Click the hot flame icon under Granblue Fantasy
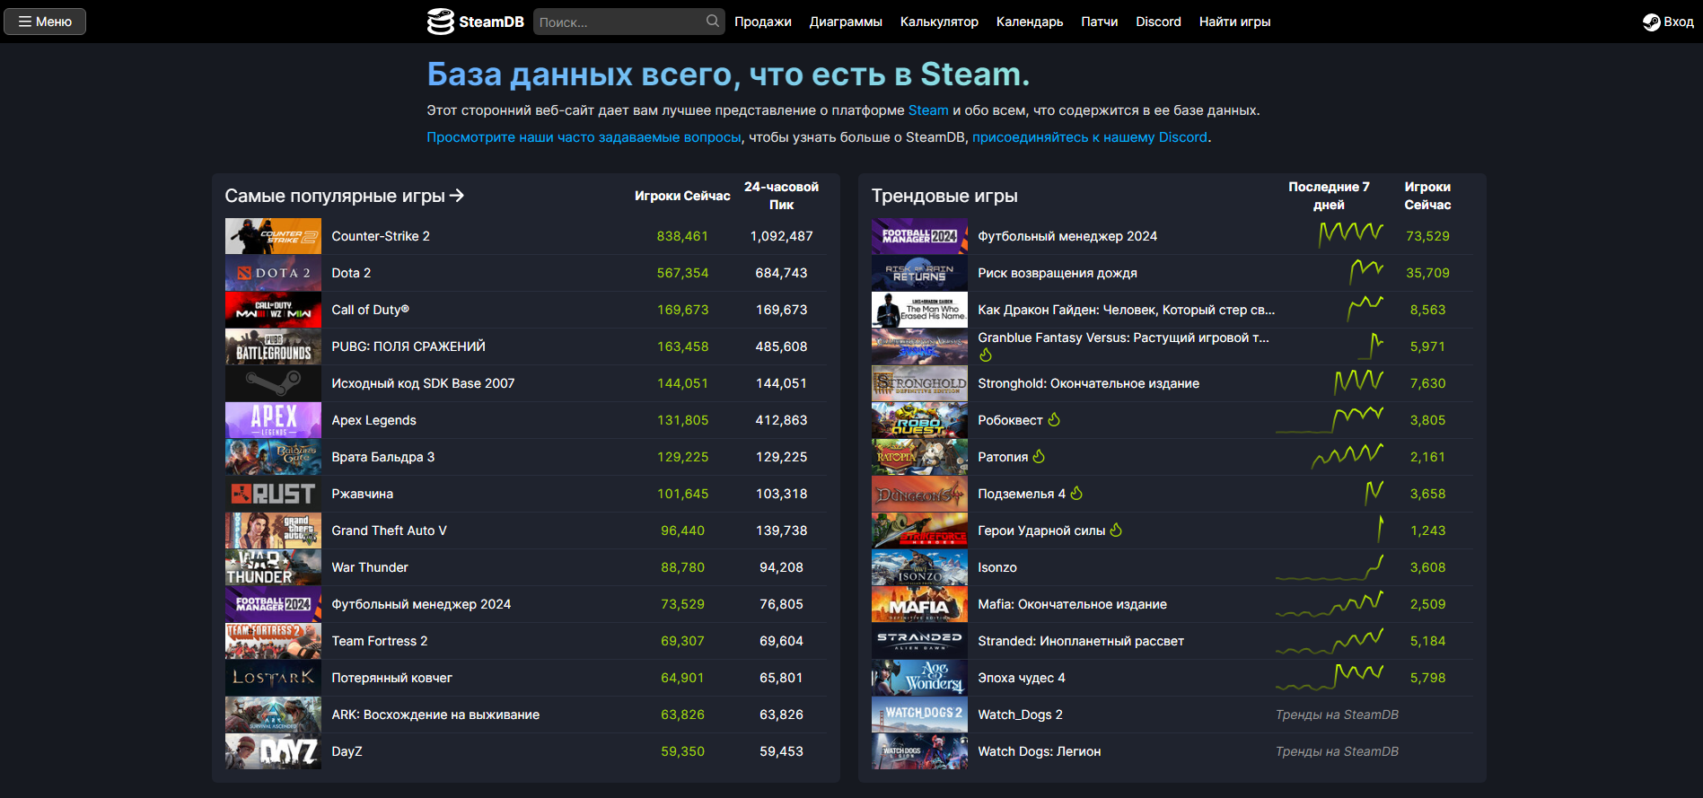The width and height of the screenshot is (1703, 798). click(x=986, y=355)
